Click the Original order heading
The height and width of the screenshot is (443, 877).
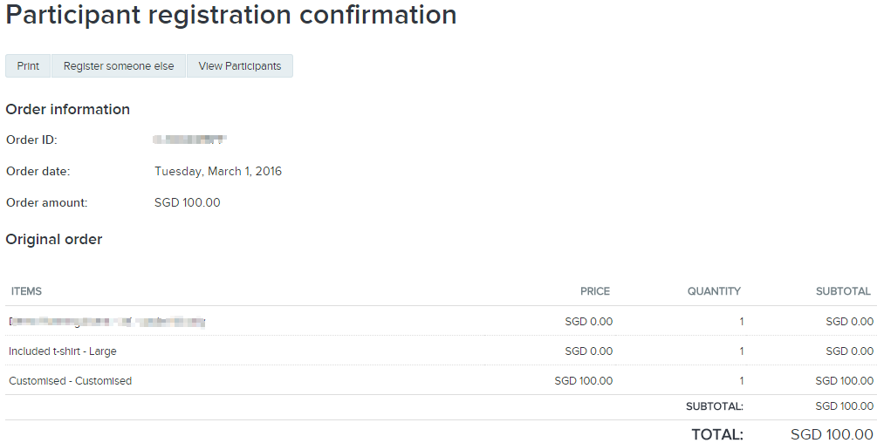click(x=54, y=239)
